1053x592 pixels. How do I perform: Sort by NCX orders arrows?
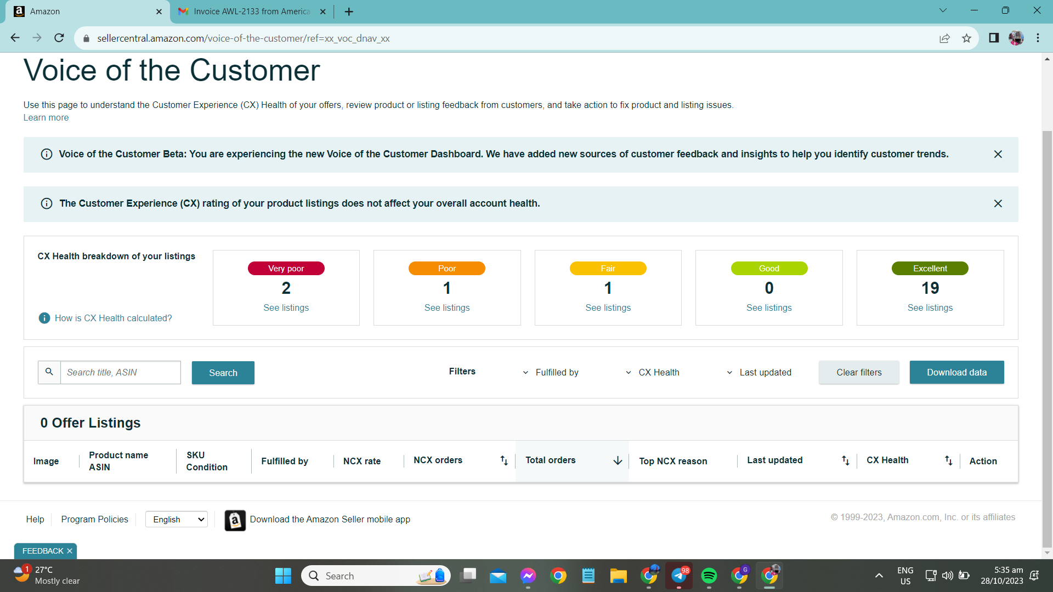pyautogui.click(x=504, y=460)
